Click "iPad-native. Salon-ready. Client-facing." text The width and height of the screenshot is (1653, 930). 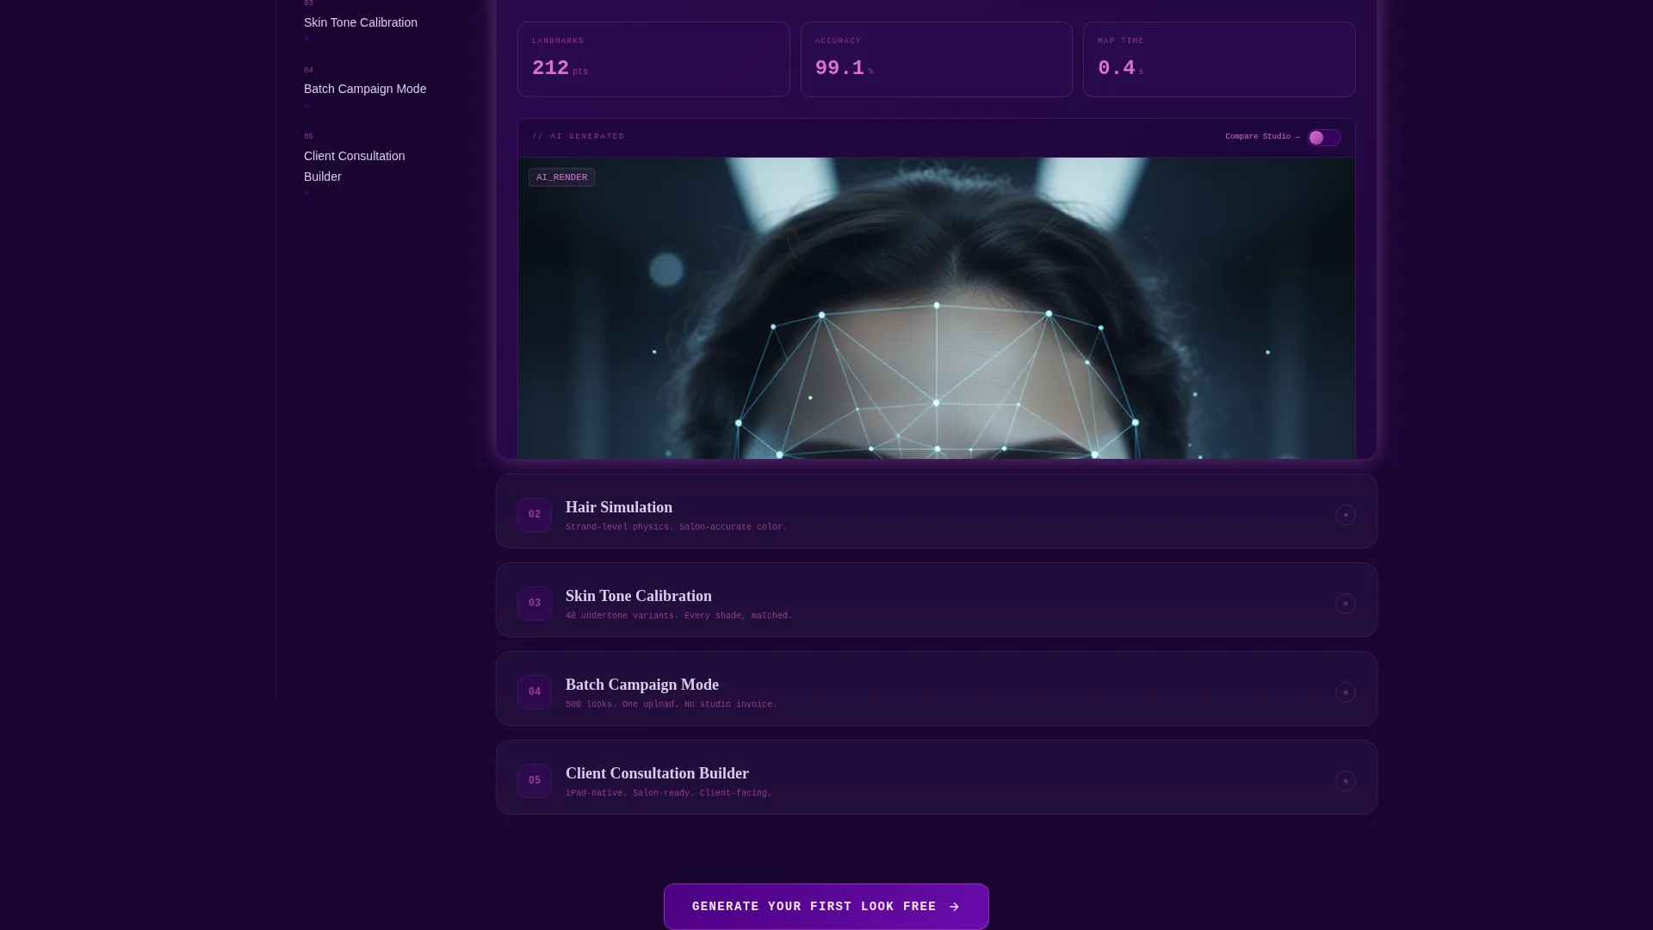tap(668, 793)
